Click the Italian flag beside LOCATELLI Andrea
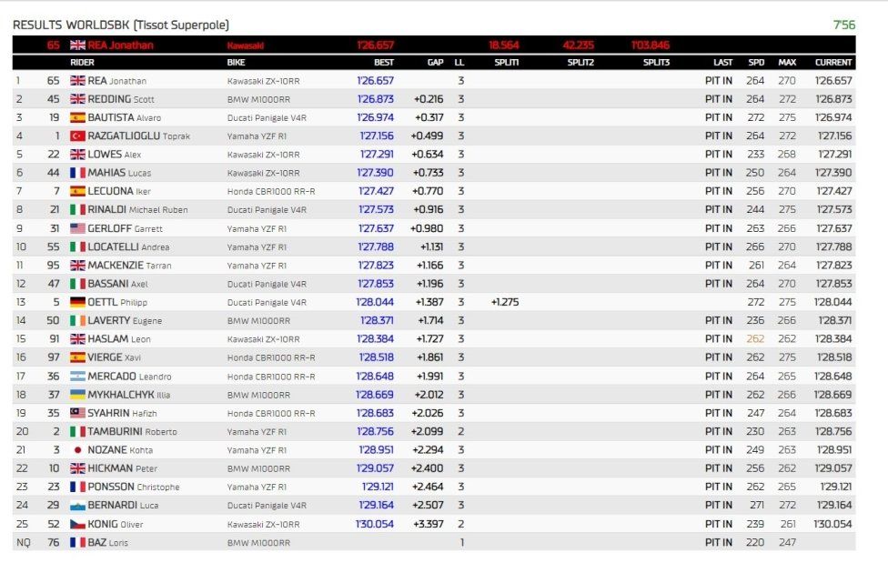 [x=77, y=247]
